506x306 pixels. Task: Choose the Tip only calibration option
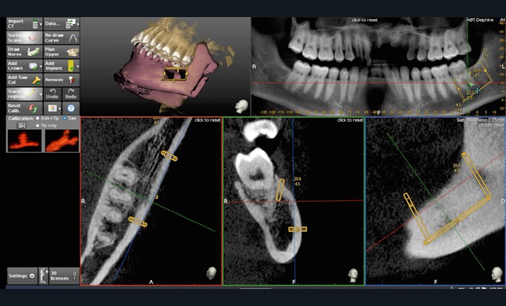pyautogui.click(x=38, y=125)
